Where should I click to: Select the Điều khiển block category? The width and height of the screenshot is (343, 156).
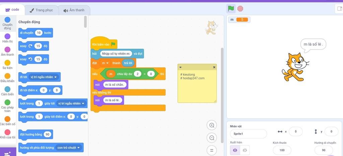7,78
